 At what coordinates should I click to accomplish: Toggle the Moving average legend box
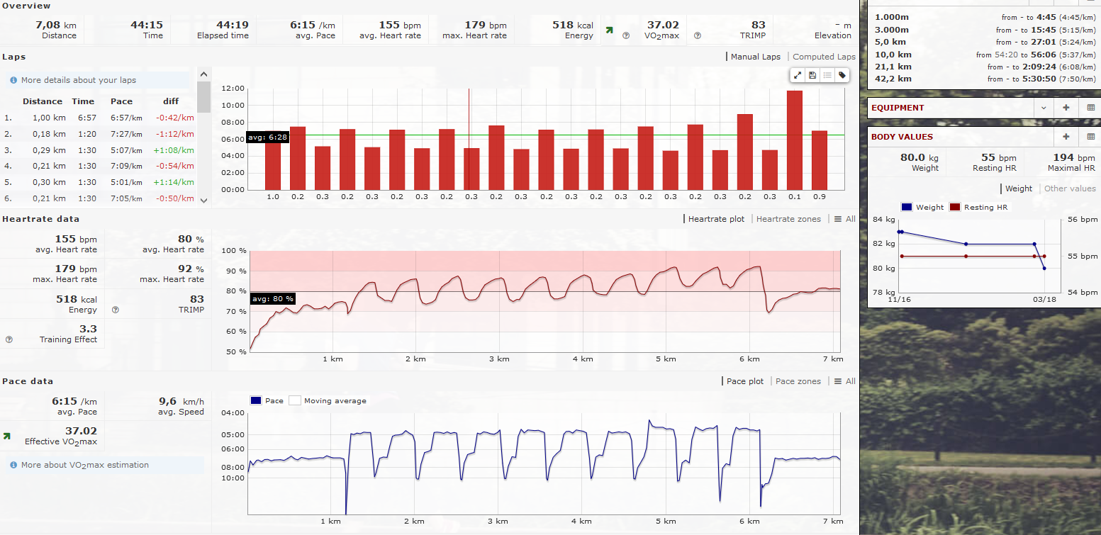295,401
